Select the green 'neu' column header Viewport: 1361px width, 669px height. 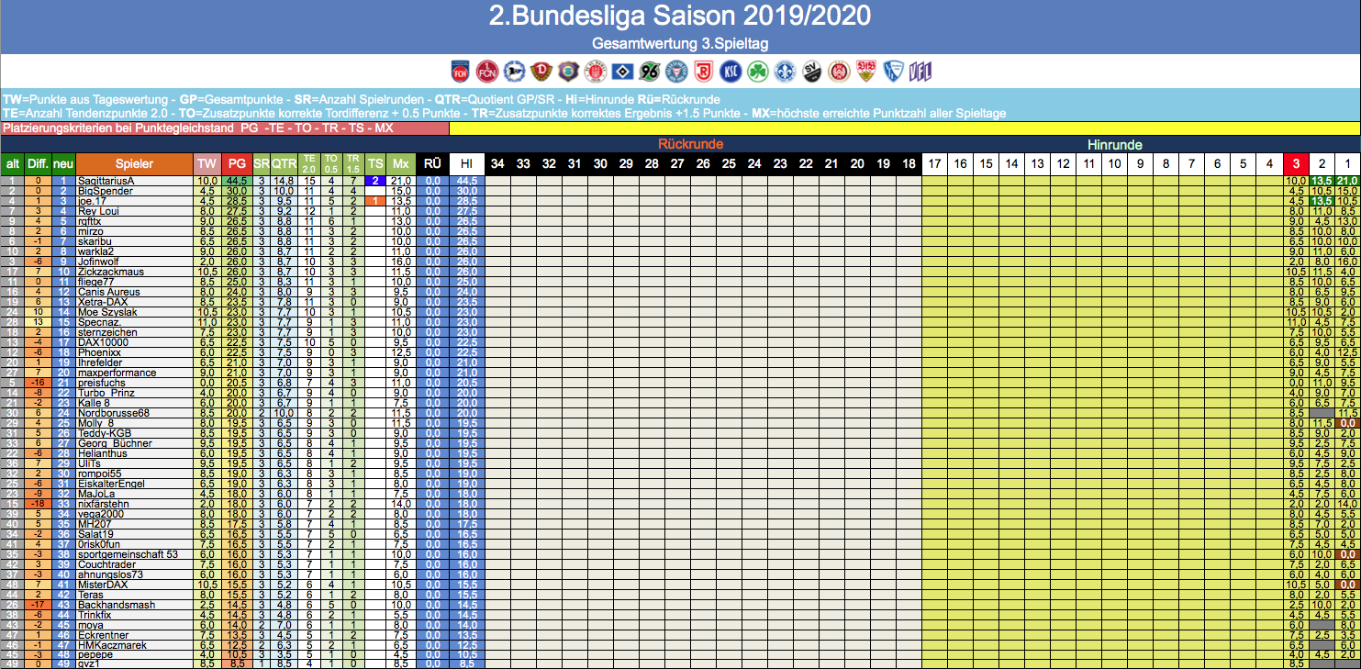[x=63, y=163]
